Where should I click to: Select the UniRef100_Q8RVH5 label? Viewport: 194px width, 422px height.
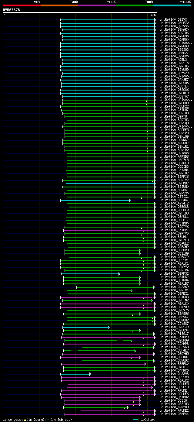point(174,354)
